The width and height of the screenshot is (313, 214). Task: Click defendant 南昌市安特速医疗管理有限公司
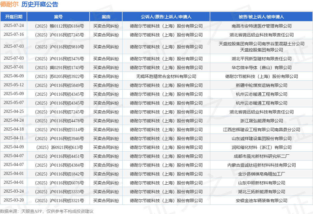click(262, 26)
